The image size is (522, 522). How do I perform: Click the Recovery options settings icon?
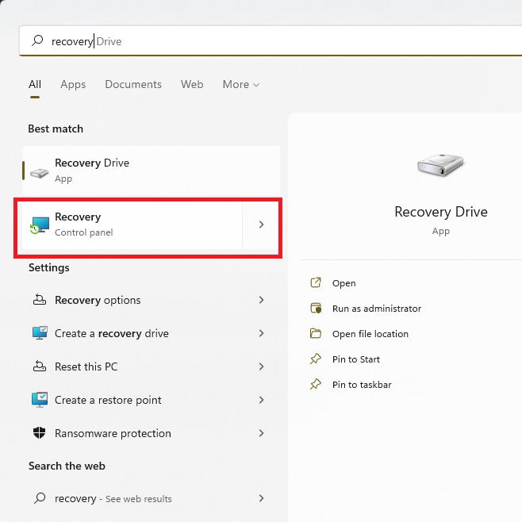click(40, 300)
